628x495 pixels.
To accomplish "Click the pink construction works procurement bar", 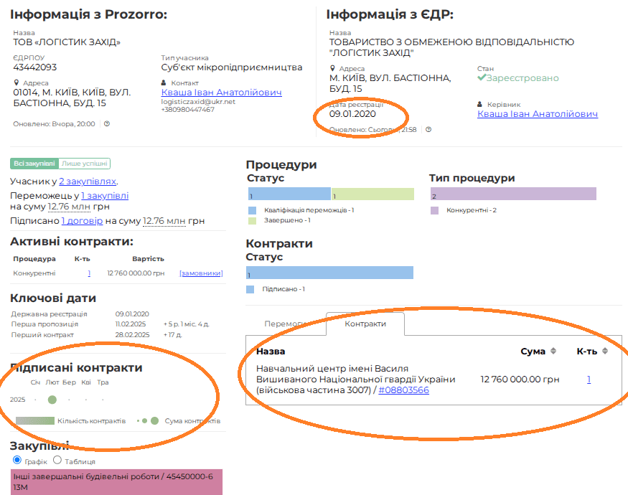I will 116,482.
